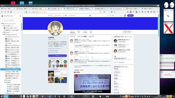
Task: Expand the Twitter bookmark folder
Action: (5, 80)
